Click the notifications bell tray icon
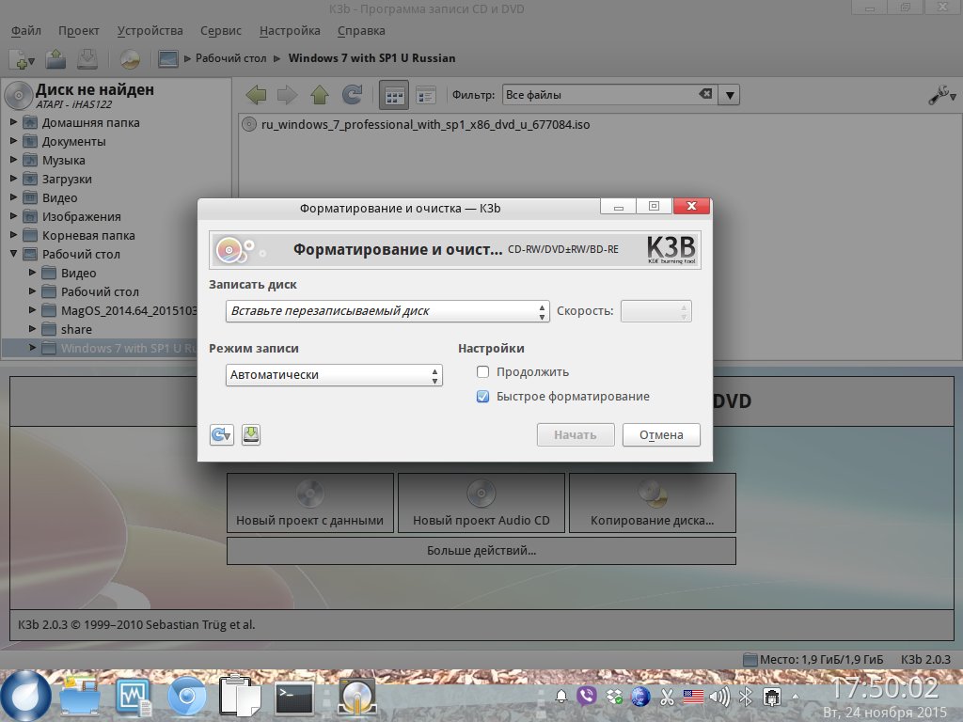This screenshot has height=722, width=963. point(560,697)
